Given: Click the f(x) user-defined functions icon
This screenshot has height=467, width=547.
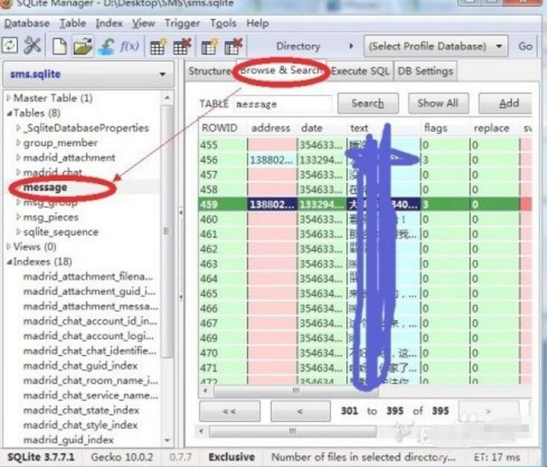Looking at the screenshot, I should click(130, 46).
